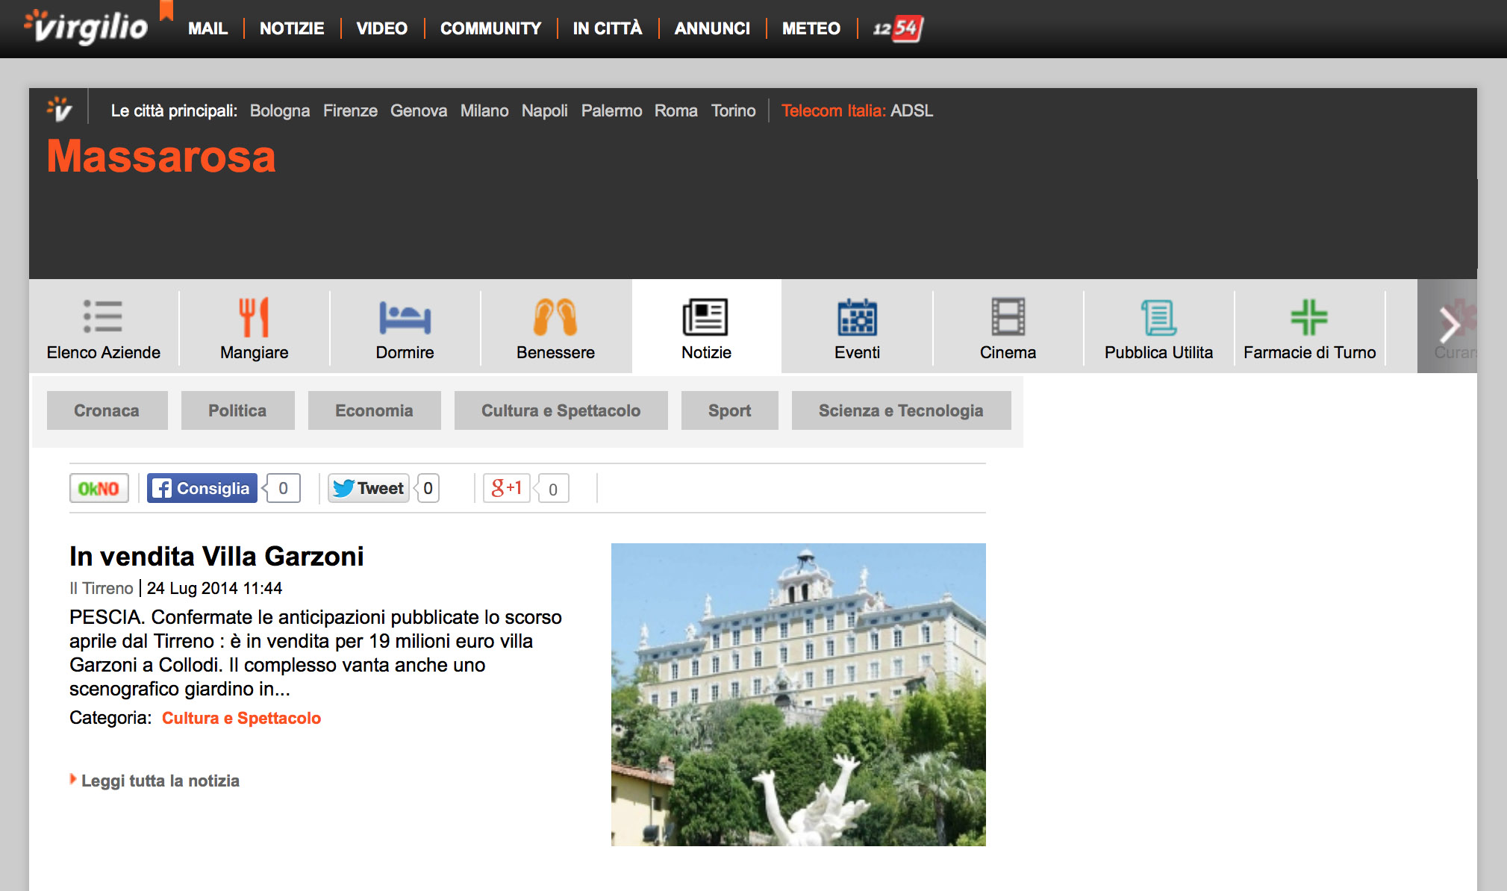1507x891 pixels.
Task: Filter news by Politica
Action: pos(237,410)
